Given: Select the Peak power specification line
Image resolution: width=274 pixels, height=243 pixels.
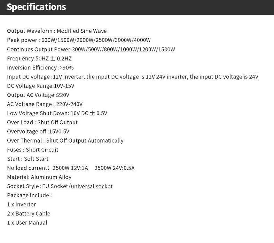Looking at the screenshot, I should 79,40.
